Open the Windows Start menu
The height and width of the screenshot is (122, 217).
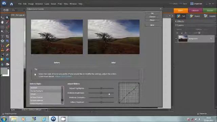pyautogui.click(x=4, y=119)
